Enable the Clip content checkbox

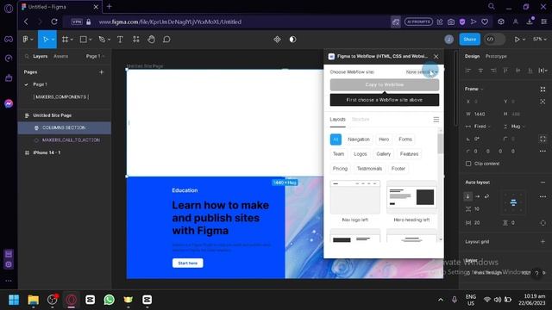click(468, 164)
